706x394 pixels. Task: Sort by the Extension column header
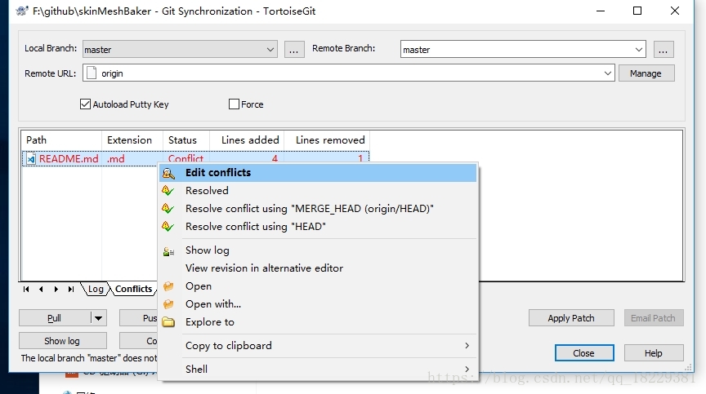(x=132, y=140)
